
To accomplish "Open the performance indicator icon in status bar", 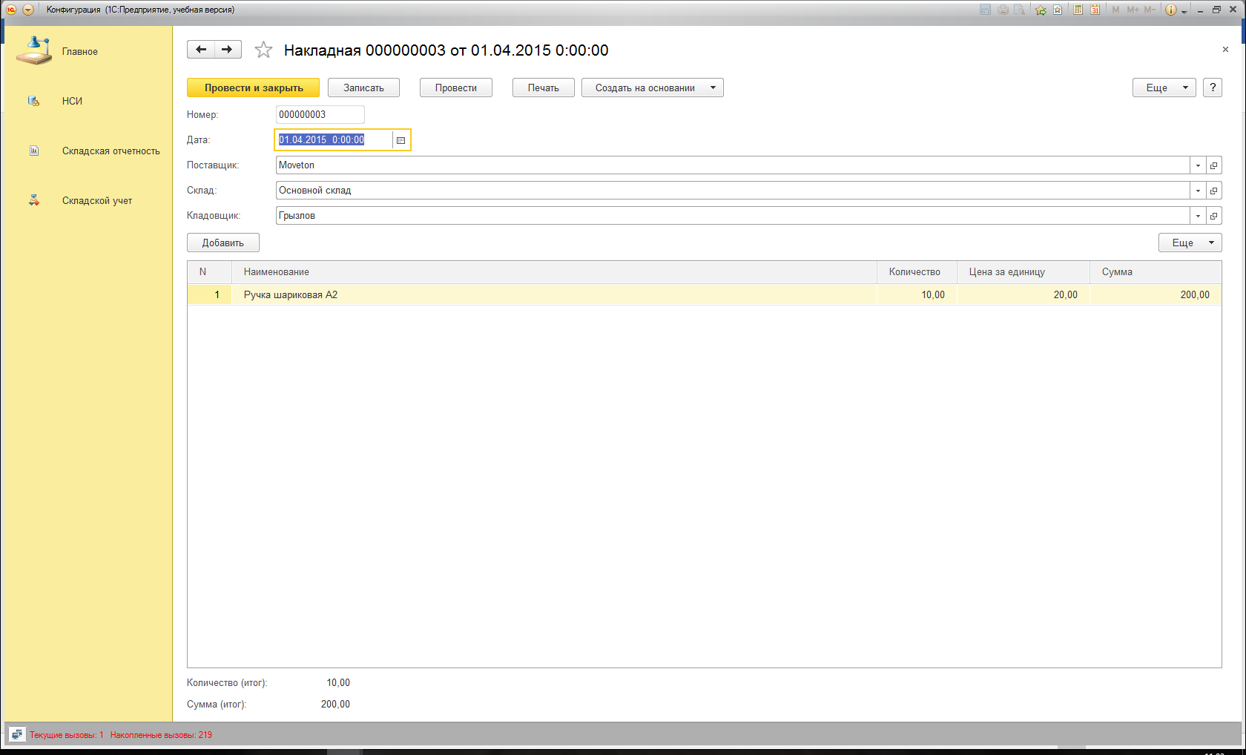I will coord(17,735).
